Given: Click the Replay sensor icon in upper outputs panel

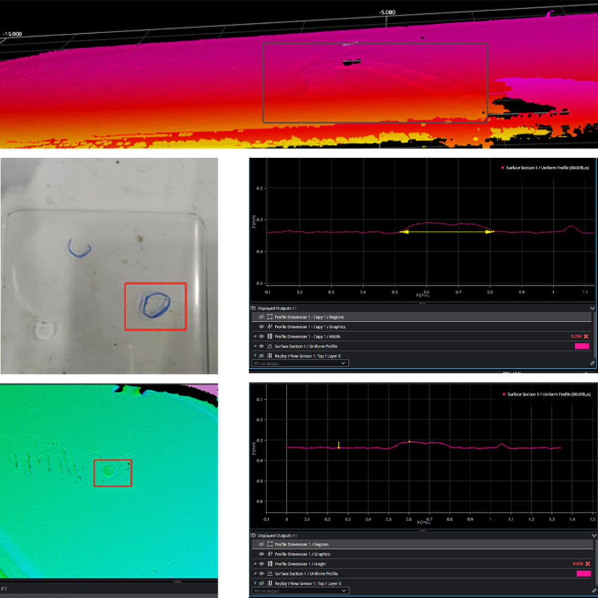Looking at the screenshot, I should (270, 355).
